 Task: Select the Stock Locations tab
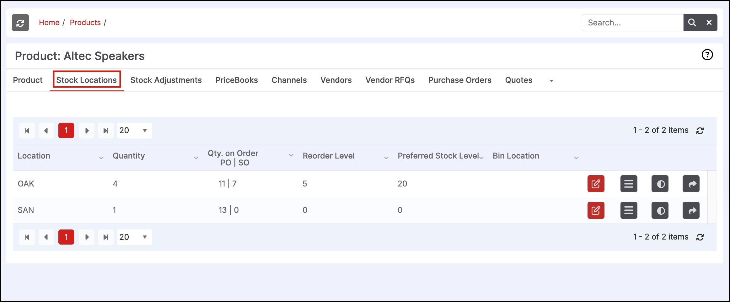click(x=87, y=80)
